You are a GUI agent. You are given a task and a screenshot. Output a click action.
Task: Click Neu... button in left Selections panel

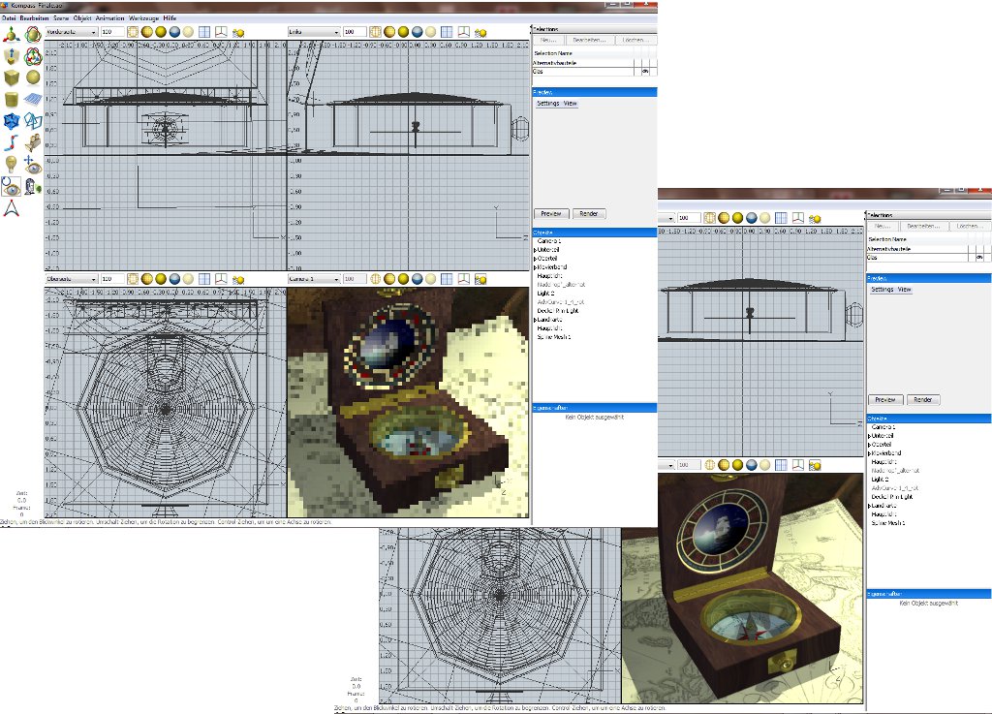click(x=548, y=40)
